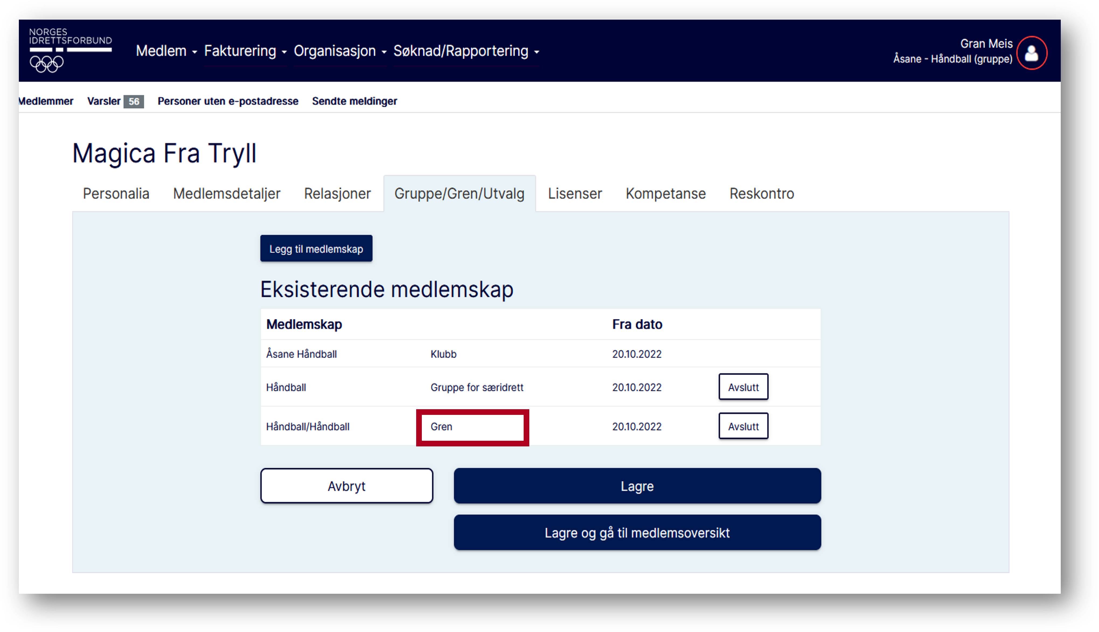Select the Håndball/Håndball membership cell

pos(308,427)
